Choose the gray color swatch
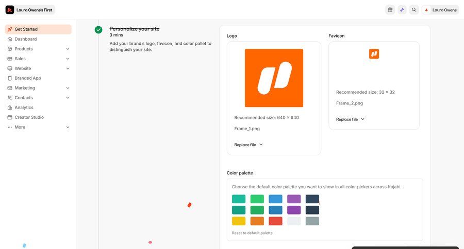This screenshot has height=249, width=464. pyautogui.click(x=312, y=221)
